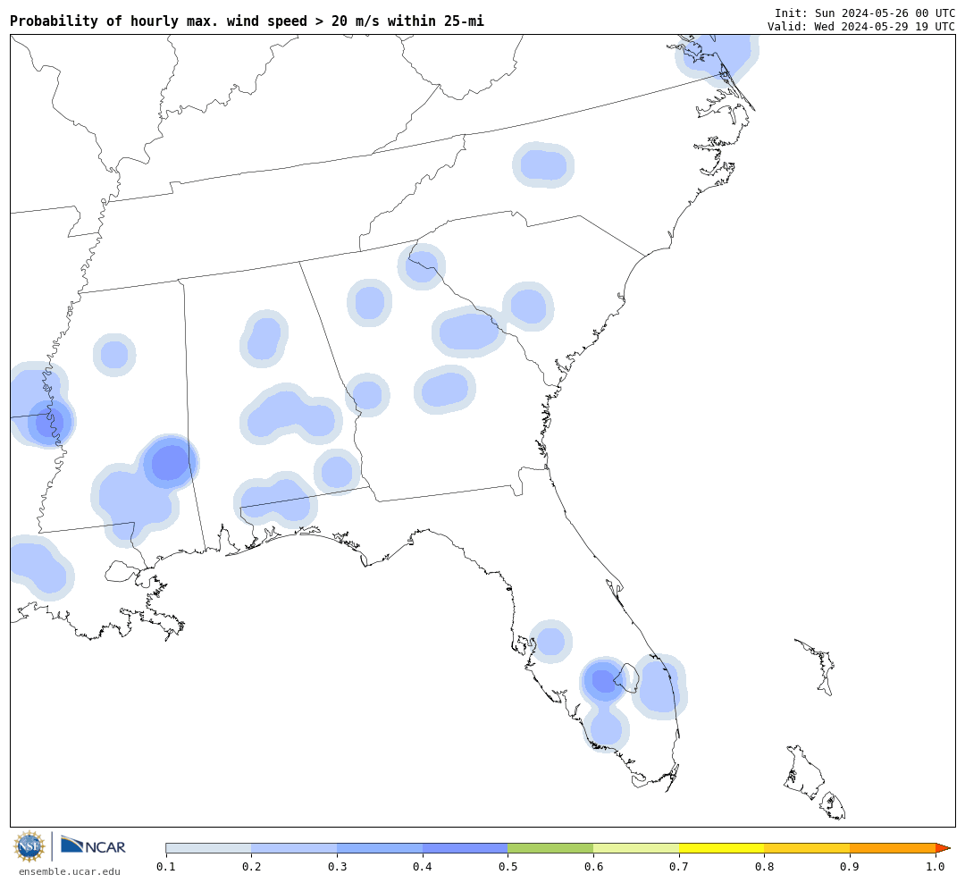Click the 0.3–0.4 blue colorbar segment

pyautogui.click(x=380, y=848)
